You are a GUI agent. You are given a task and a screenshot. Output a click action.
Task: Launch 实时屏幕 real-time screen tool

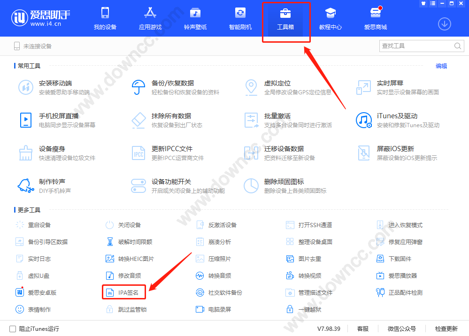(x=390, y=83)
